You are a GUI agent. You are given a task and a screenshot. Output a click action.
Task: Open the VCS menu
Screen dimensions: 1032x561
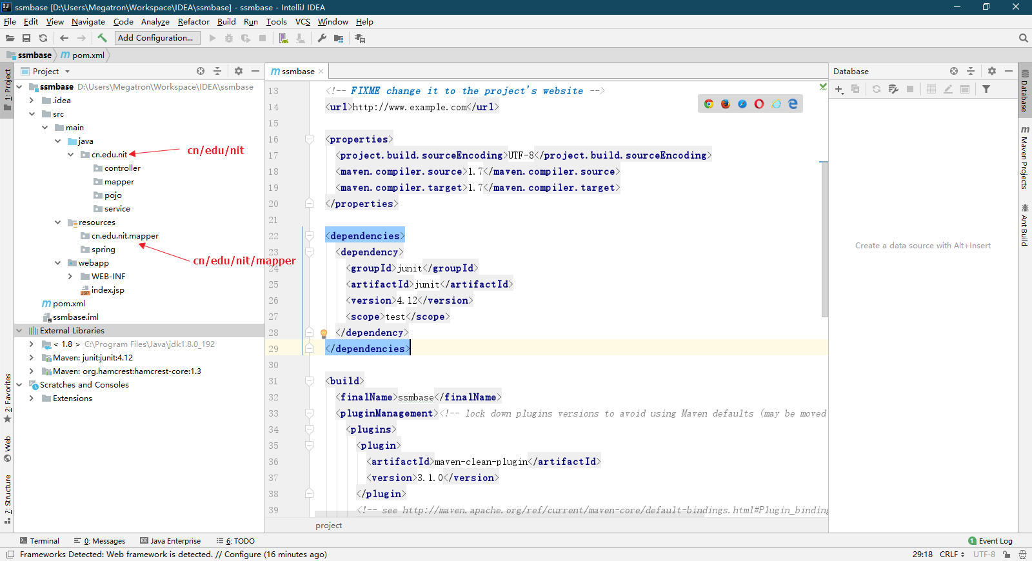303,21
